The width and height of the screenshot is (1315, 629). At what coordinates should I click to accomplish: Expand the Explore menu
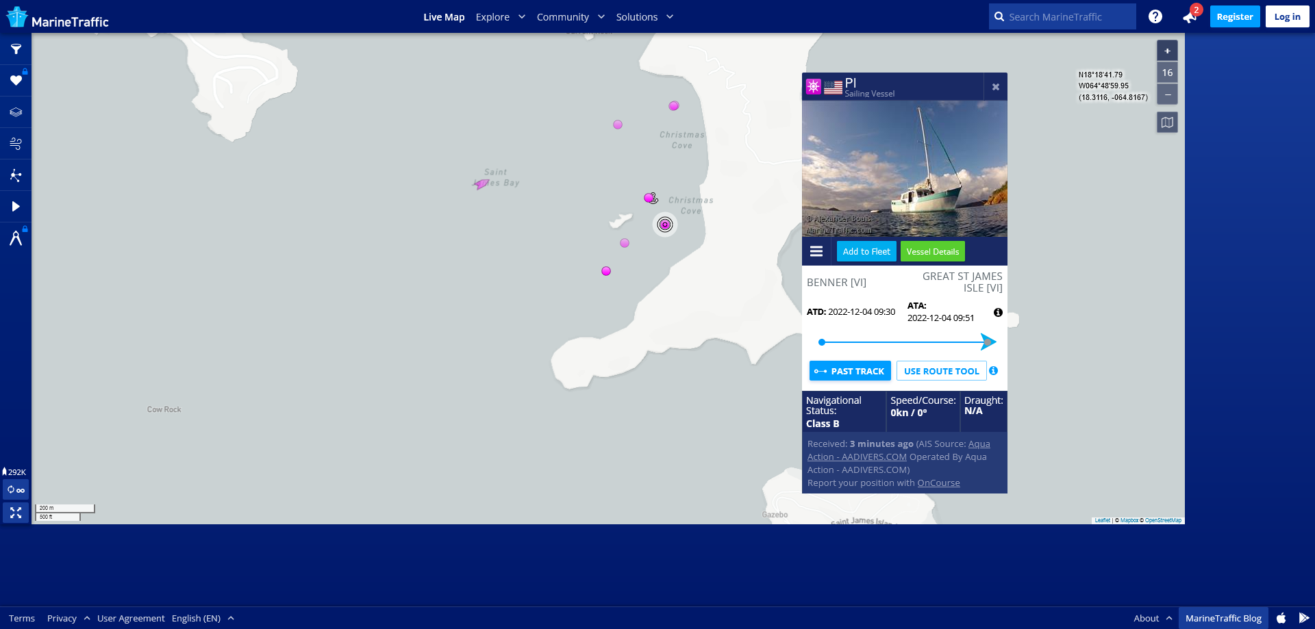[x=501, y=17]
